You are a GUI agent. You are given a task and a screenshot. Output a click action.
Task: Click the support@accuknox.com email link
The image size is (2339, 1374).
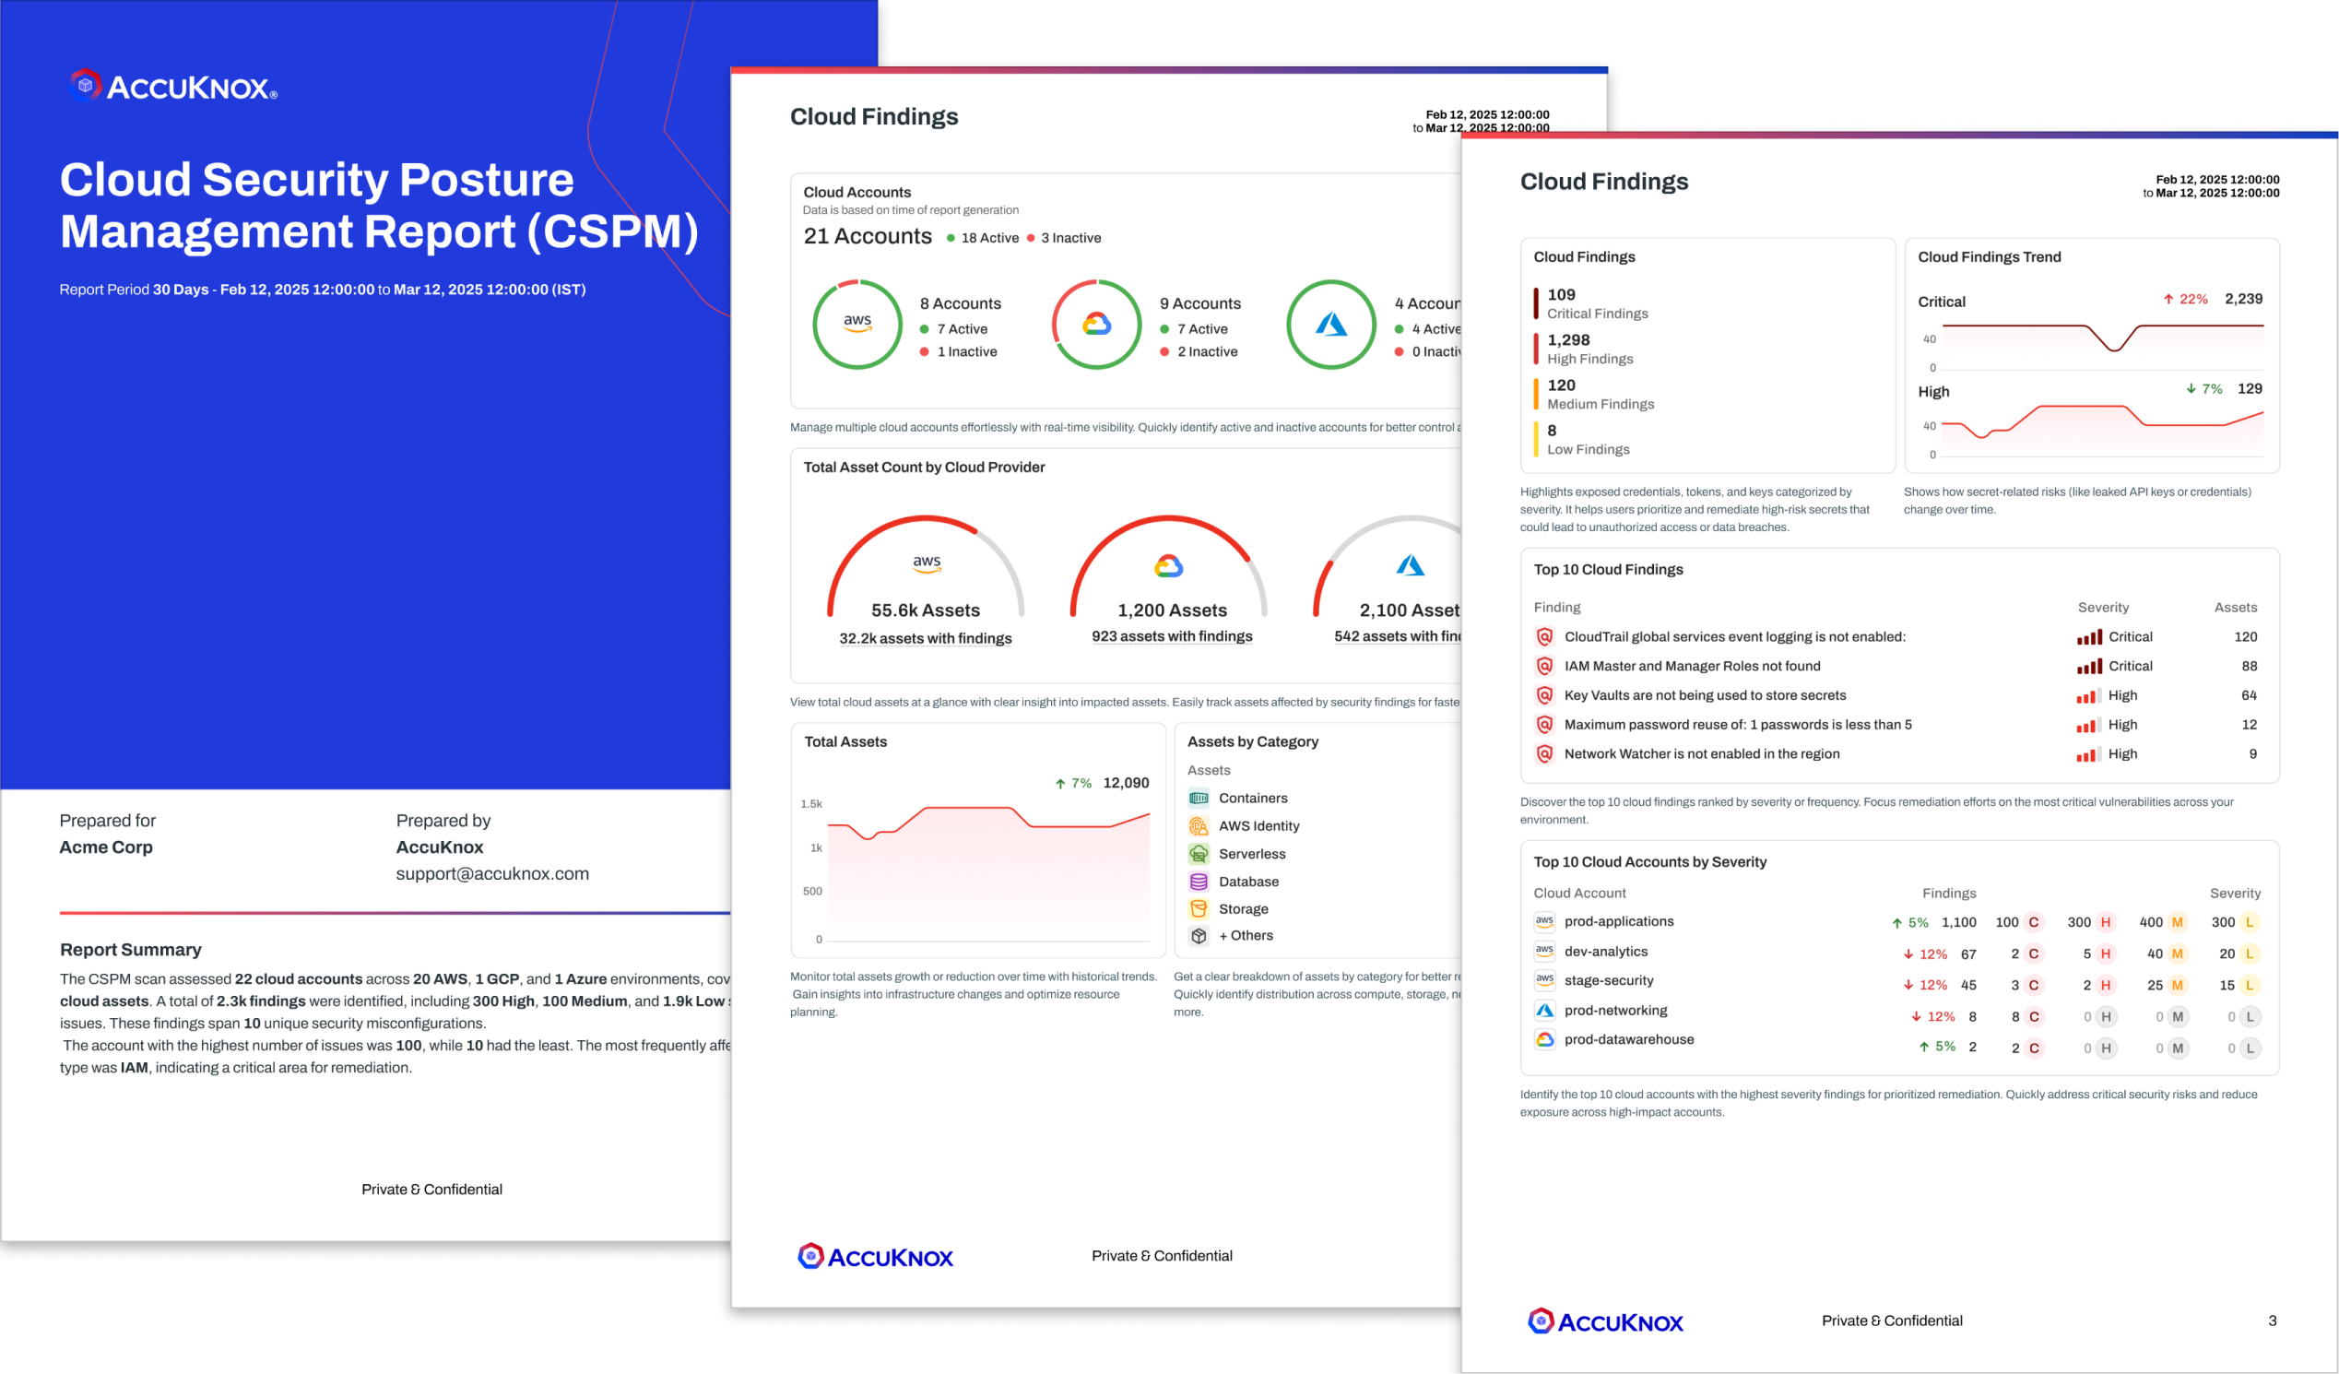pos(492,872)
